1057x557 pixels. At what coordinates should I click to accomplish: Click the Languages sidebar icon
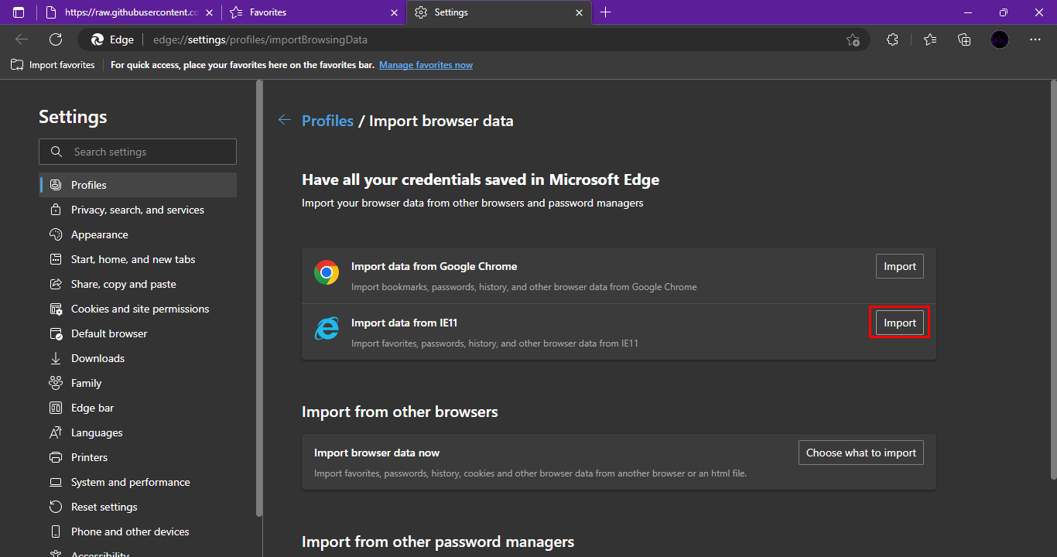coord(56,432)
